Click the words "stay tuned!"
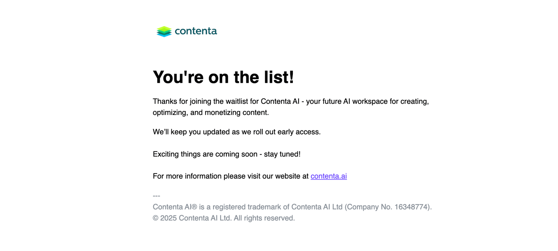Image resolution: width=558 pixels, height=251 pixels. click(x=282, y=154)
